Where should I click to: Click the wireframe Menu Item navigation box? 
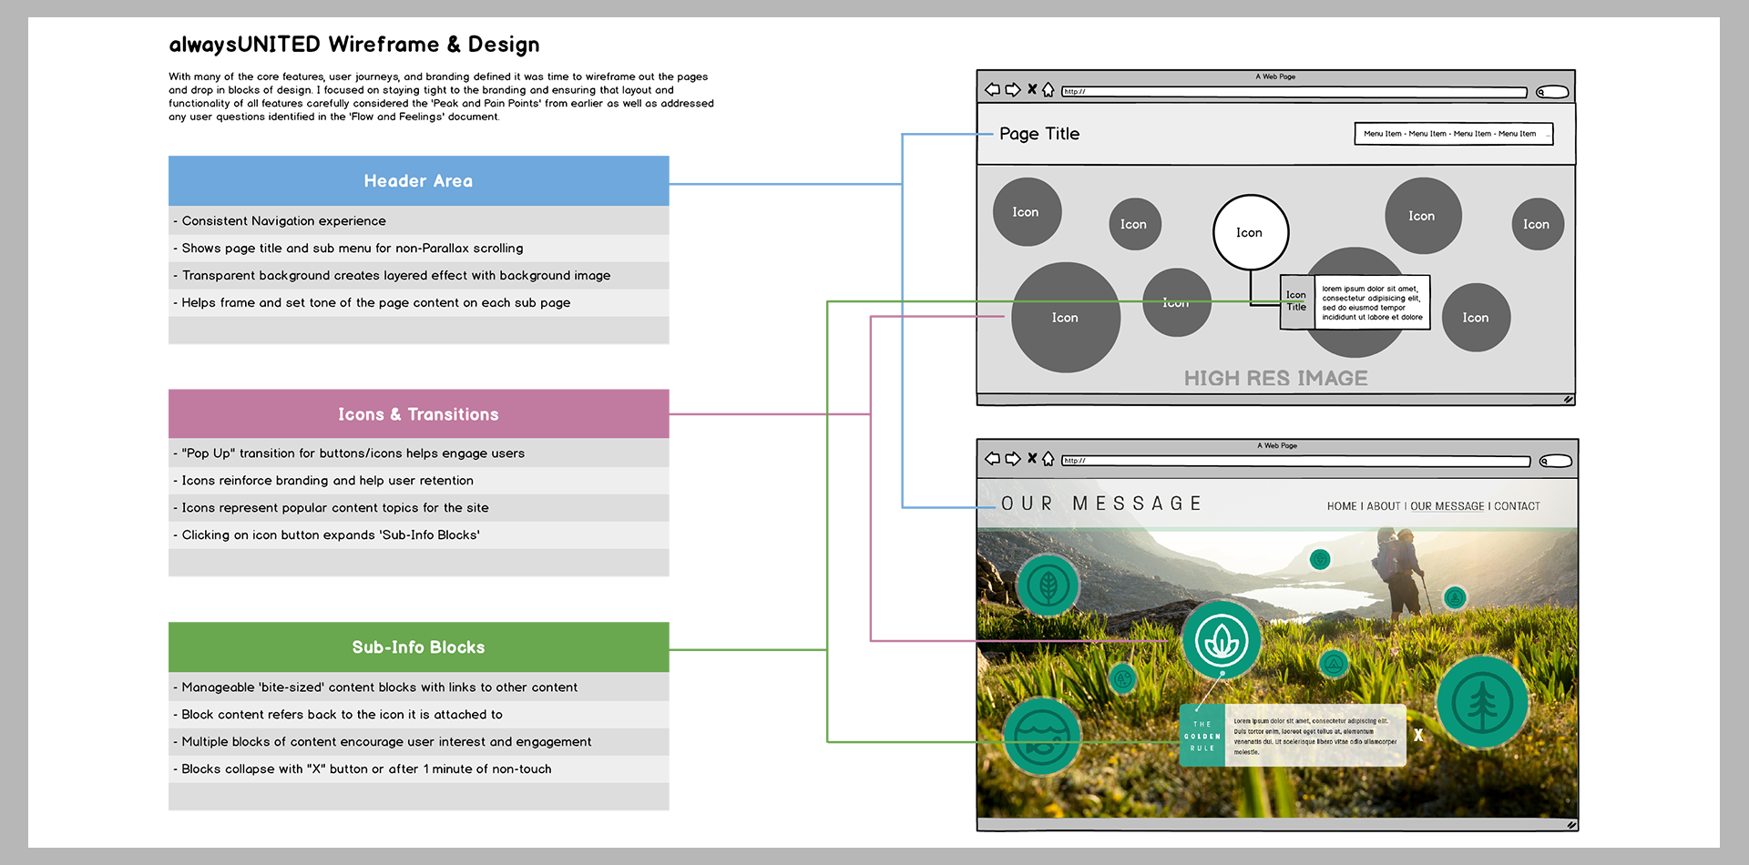1453,134
